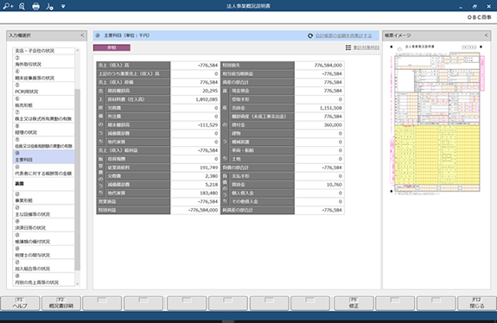Screen dimensions: 497x323
Task: Click the sidebar list vertical scrollbar
Action: 77,180
